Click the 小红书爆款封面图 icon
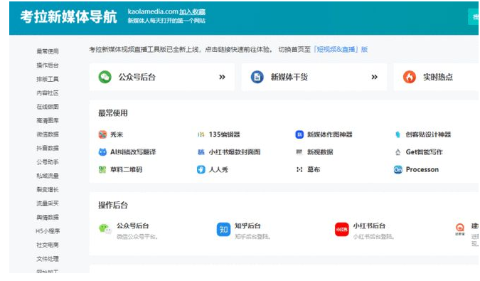The height and width of the screenshot is (281, 480). coord(201,152)
